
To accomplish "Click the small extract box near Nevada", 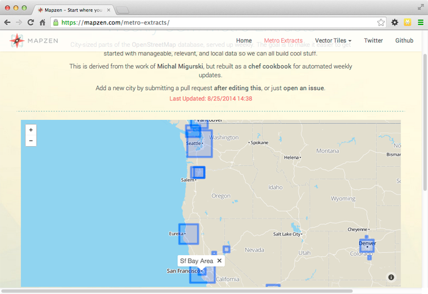I will click(x=226, y=249).
